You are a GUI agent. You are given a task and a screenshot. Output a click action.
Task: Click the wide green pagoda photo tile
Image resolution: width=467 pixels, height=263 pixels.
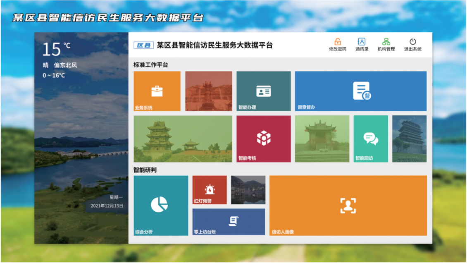[x=183, y=139]
